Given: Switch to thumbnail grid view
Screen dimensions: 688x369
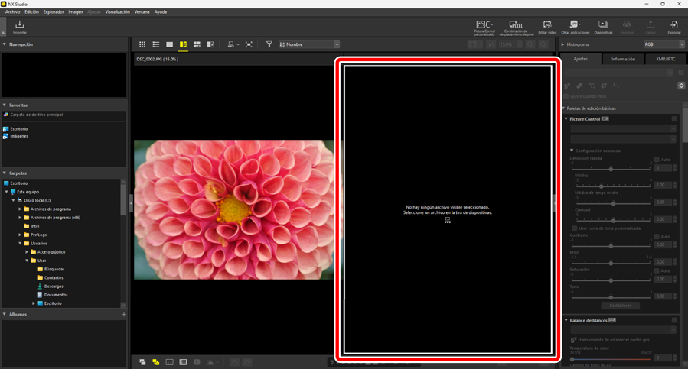Looking at the screenshot, I should pyautogui.click(x=142, y=45).
